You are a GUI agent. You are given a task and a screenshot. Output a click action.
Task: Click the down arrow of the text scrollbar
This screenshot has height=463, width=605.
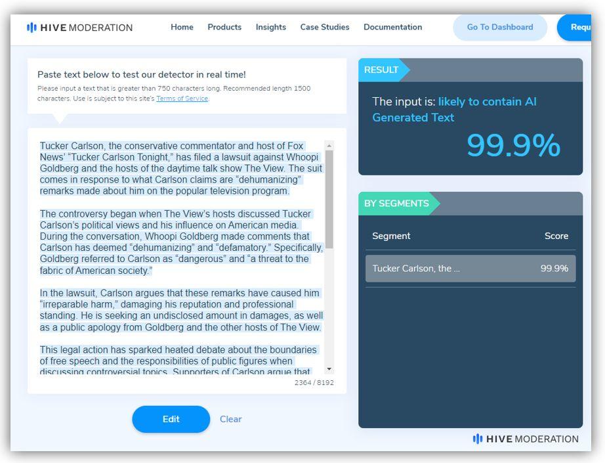pos(329,369)
